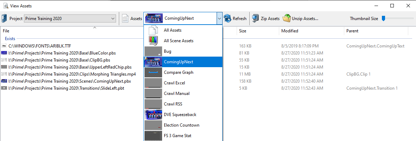Sort by the Size column header
This screenshot has width=416, height=141.
[243, 31]
